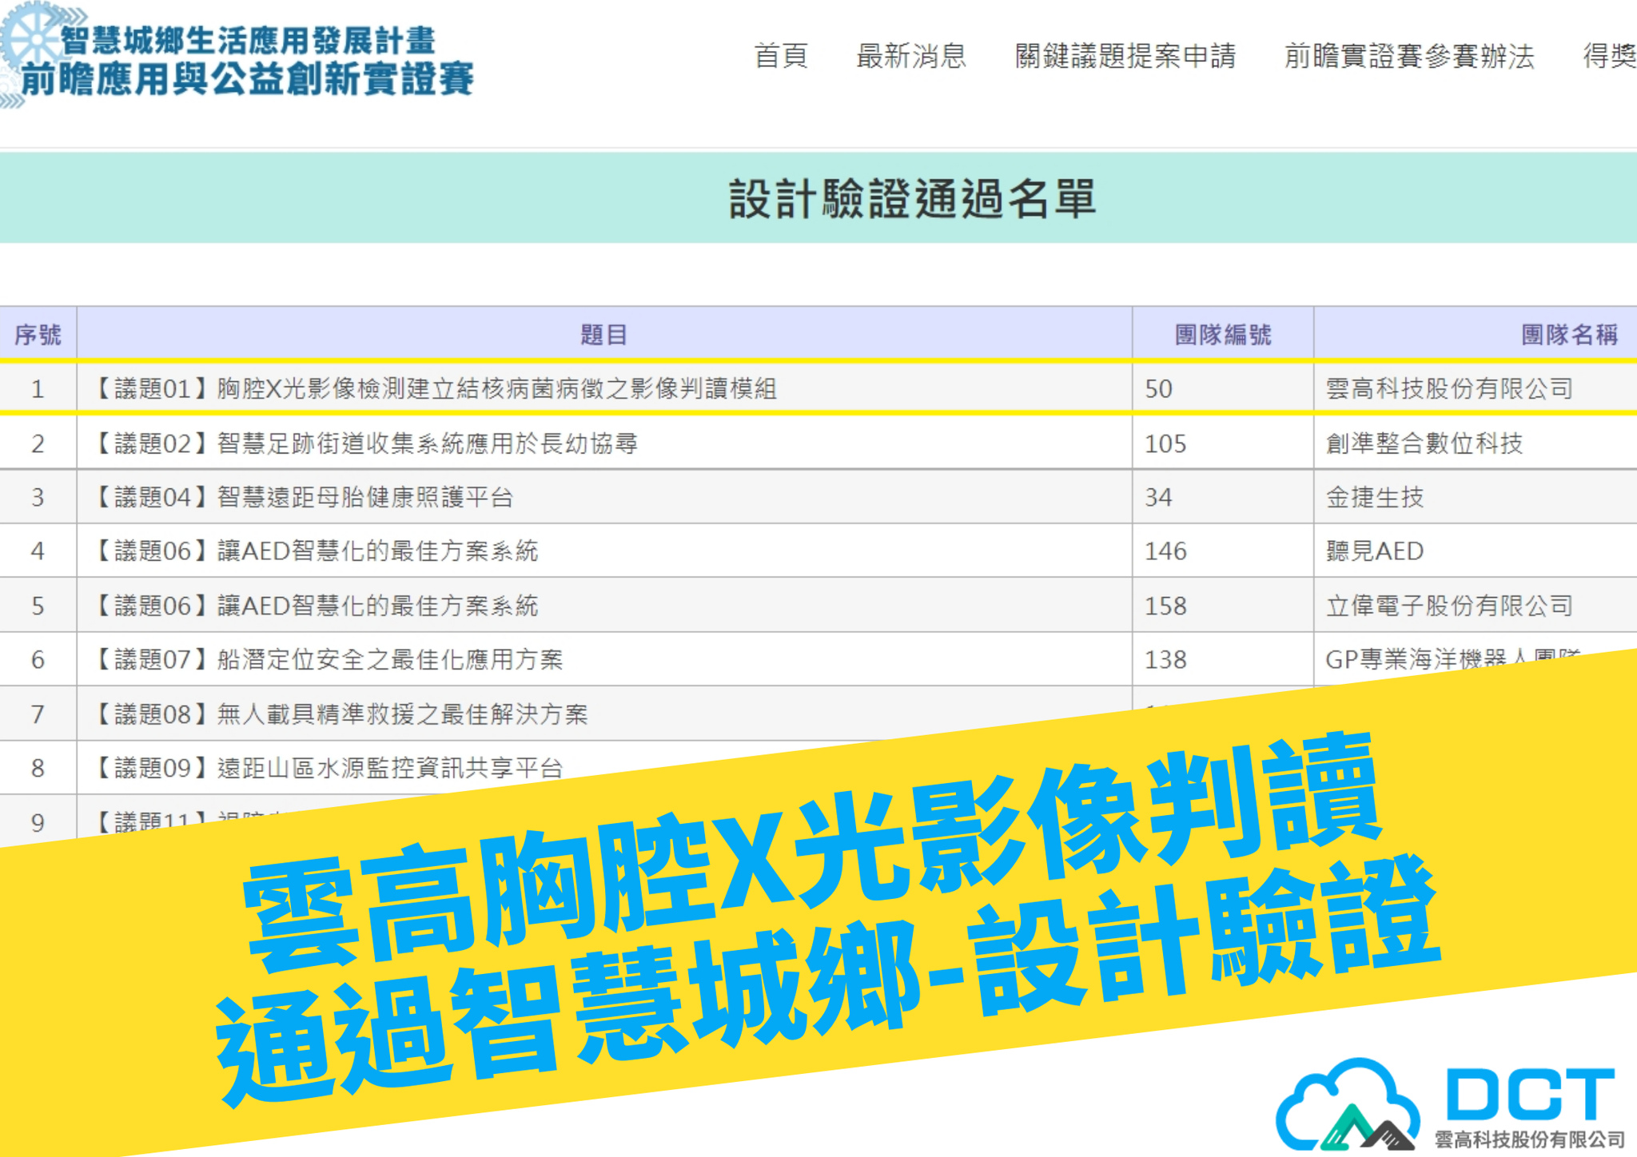Click team name 立偉電子股份有限公司

point(1449,605)
